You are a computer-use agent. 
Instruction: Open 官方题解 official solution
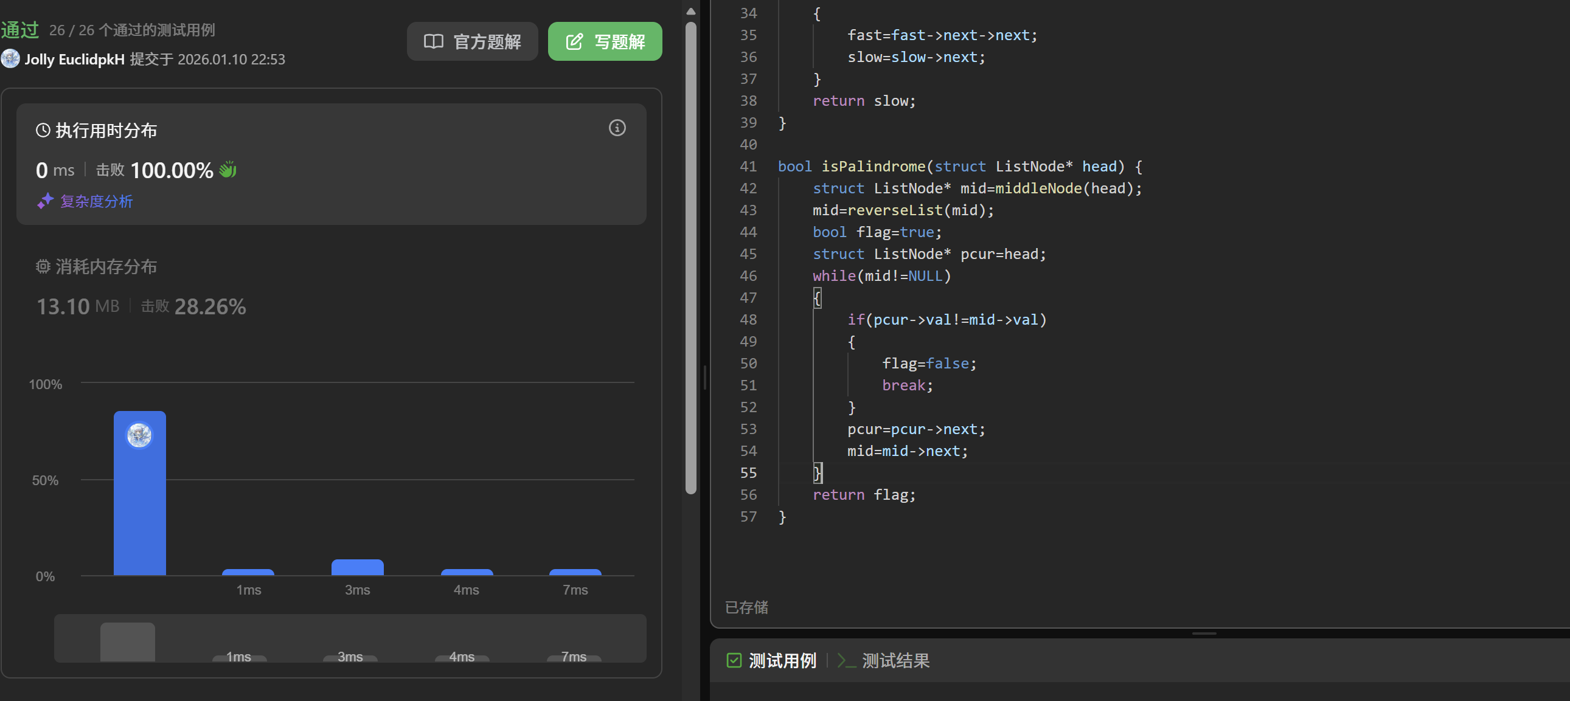[x=473, y=41]
